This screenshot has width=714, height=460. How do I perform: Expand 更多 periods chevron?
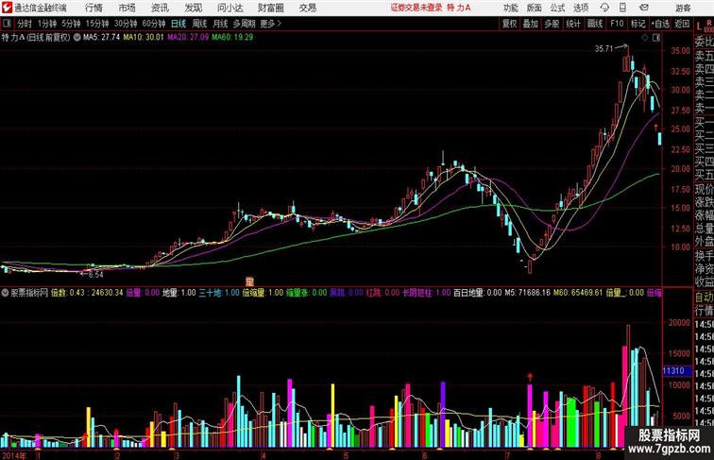pyautogui.click(x=271, y=24)
